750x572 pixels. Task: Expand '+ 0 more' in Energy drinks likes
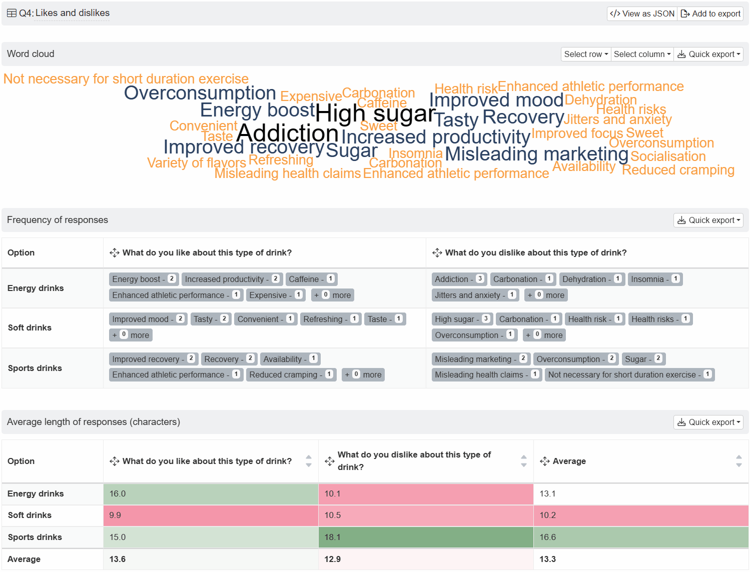(x=333, y=295)
